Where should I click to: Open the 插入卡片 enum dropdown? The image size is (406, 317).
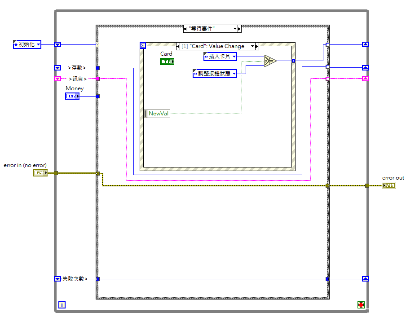pyautogui.click(x=234, y=57)
